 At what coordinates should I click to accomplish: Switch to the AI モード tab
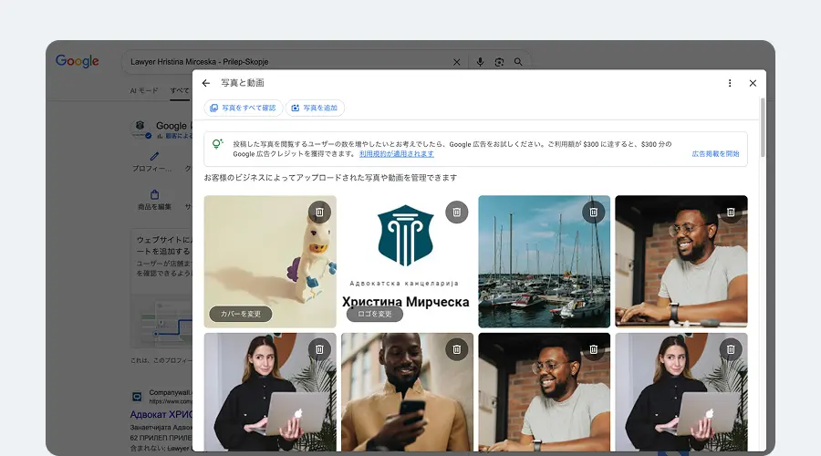[144, 91]
